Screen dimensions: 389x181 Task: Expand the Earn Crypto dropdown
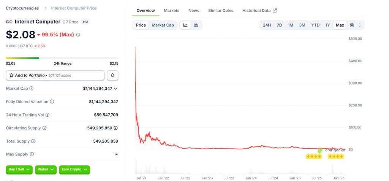coord(74,169)
